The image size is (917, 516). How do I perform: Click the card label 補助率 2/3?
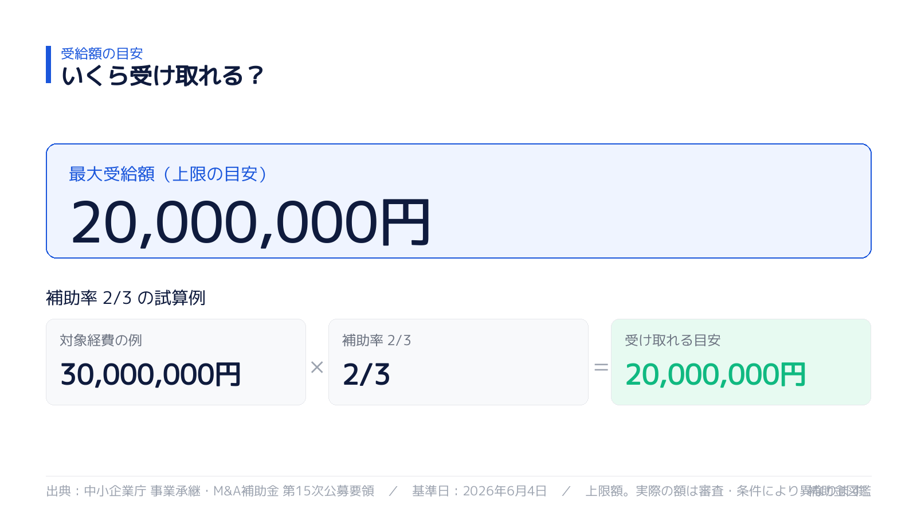coord(377,340)
